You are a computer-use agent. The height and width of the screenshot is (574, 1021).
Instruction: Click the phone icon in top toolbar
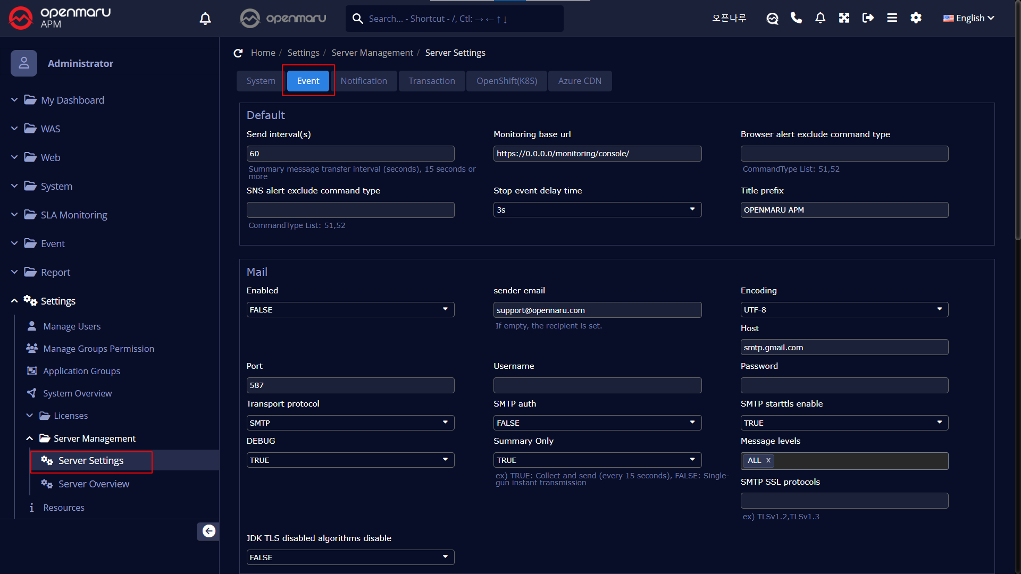tap(796, 18)
